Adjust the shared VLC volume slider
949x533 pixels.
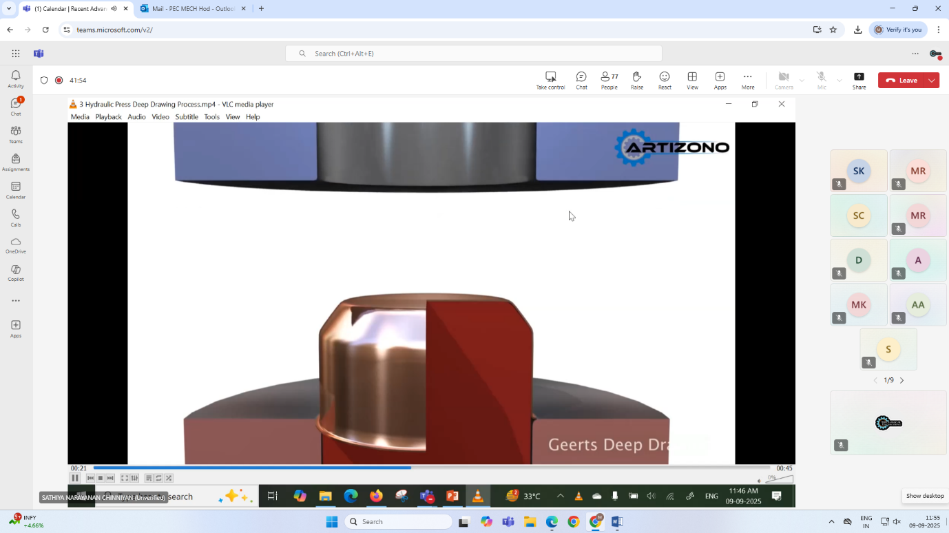tap(779, 479)
